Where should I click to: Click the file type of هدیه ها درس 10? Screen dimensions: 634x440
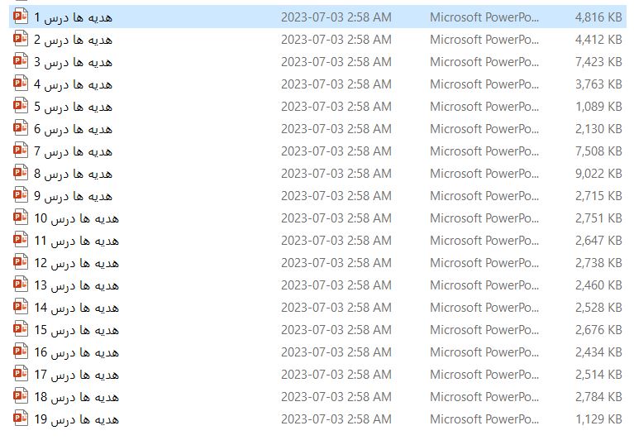(484, 218)
